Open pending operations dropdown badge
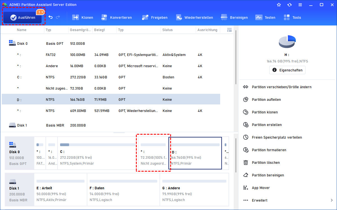Image resolution: width=337 pixels, height=210 pixels. click(x=40, y=12)
